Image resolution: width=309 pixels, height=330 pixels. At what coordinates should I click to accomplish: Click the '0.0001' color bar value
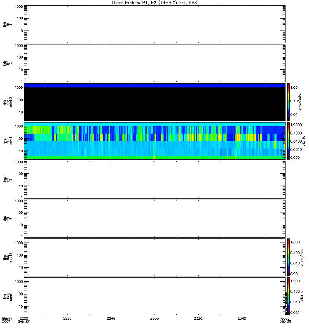(x=296, y=158)
